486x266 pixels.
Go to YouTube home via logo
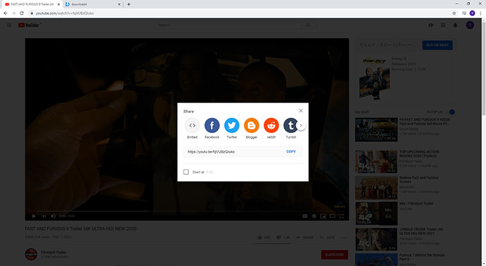tap(29, 25)
